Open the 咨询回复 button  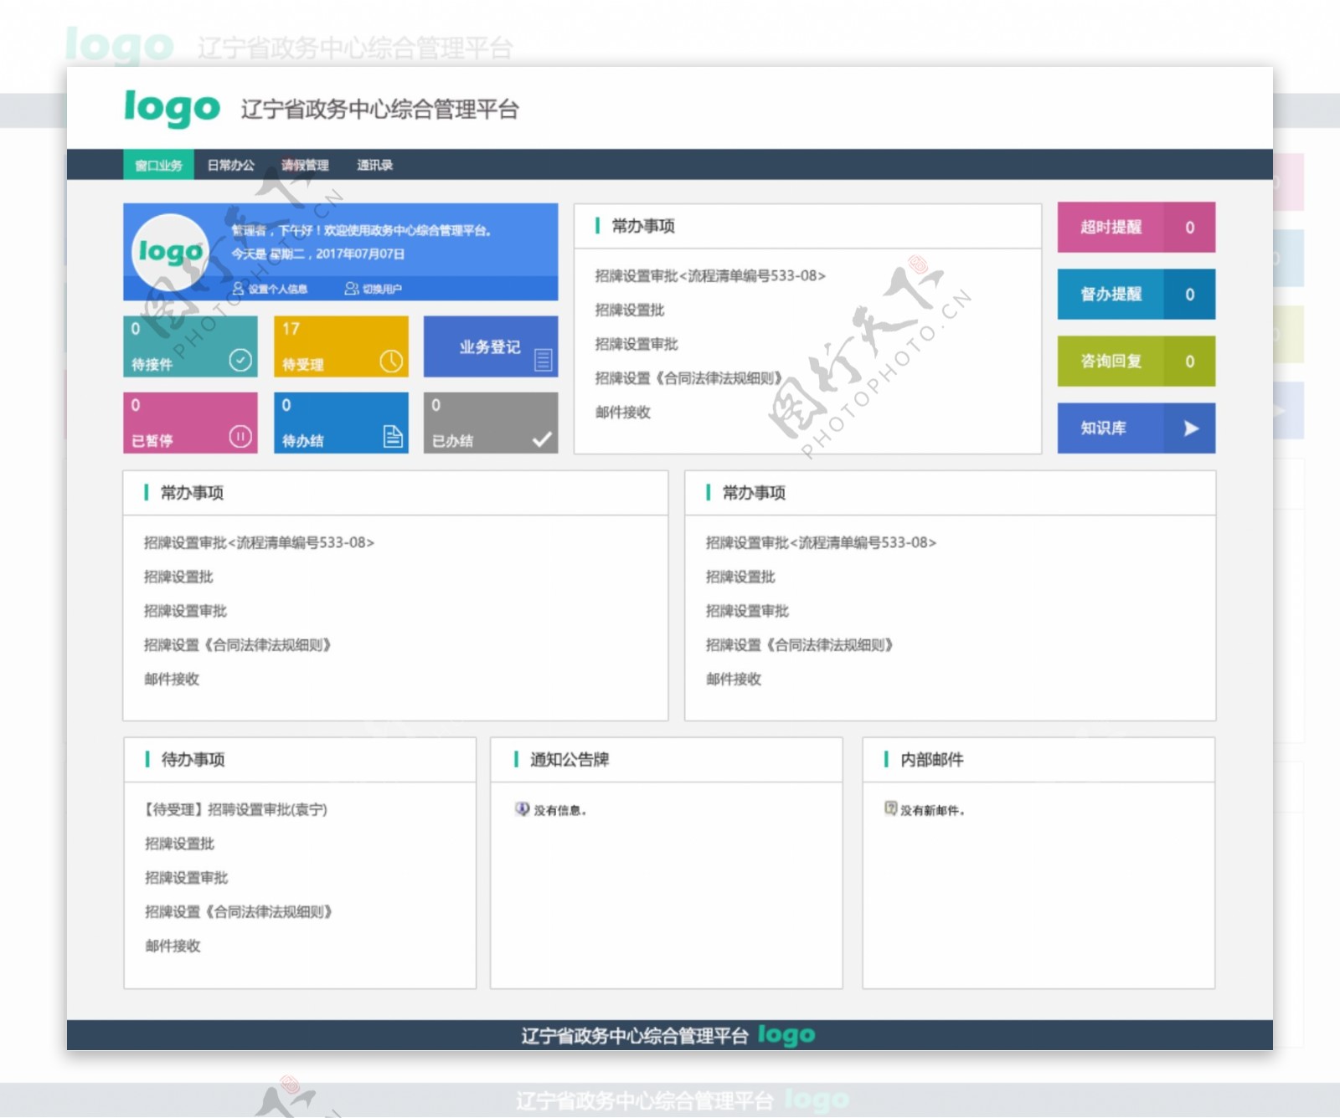[x=1136, y=361]
